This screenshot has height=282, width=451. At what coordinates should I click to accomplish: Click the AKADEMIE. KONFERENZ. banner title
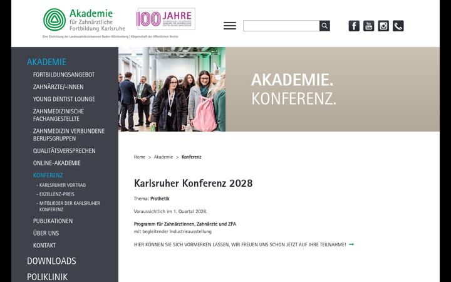tap(294, 89)
